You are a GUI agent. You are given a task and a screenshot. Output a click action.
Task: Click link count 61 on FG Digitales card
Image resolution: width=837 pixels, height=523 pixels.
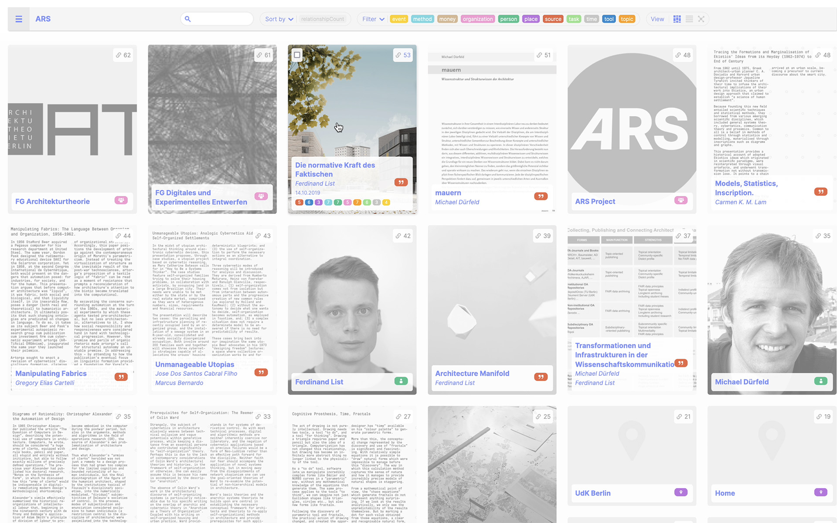[x=263, y=55]
